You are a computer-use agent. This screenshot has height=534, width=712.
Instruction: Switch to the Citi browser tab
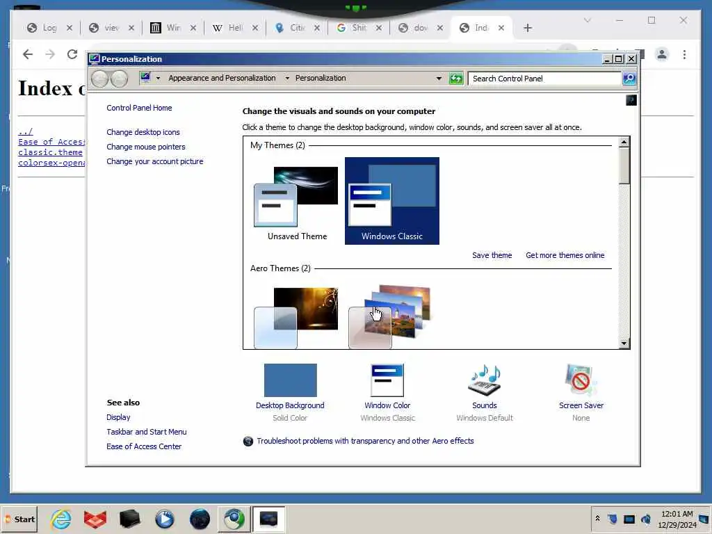pyautogui.click(x=298, y=28)
